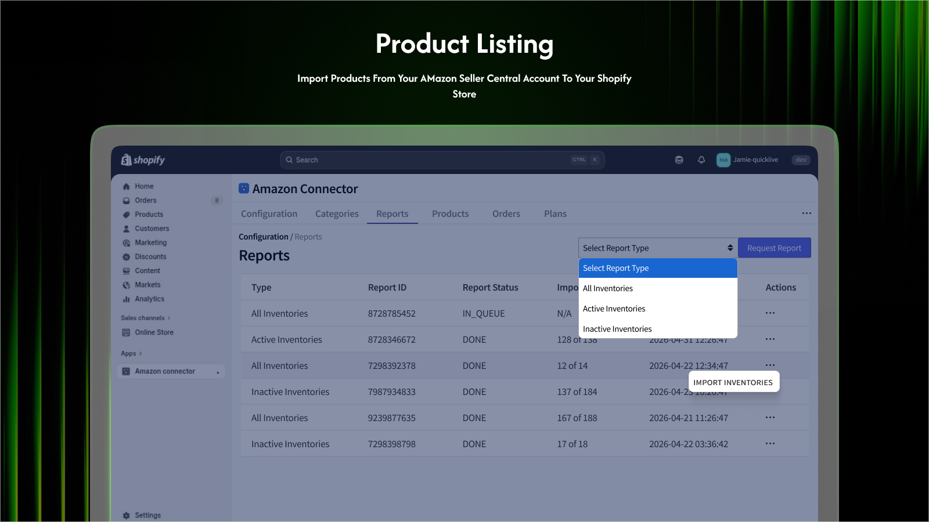Expand the Sales channels section
The width and height of the screenshot is (929, 522).
(146, 318)
